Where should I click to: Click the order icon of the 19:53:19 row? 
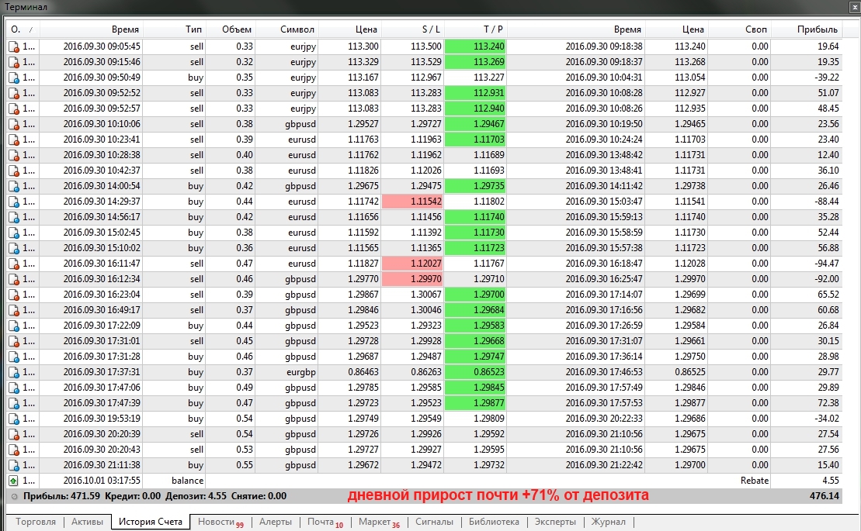(x=14, y=419)
